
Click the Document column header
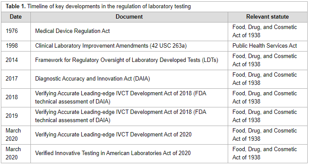pos(129,17)
